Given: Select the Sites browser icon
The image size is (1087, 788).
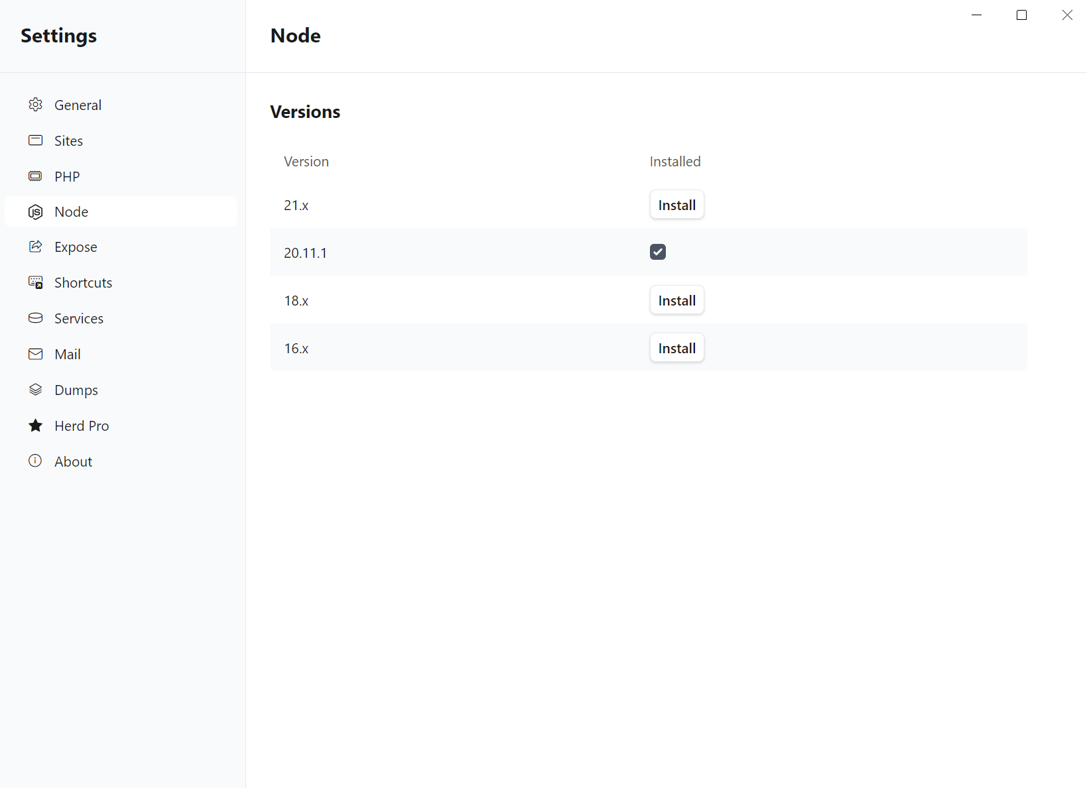Looking at the screenshot, I should pyautogui.click(x=35, y=140).
